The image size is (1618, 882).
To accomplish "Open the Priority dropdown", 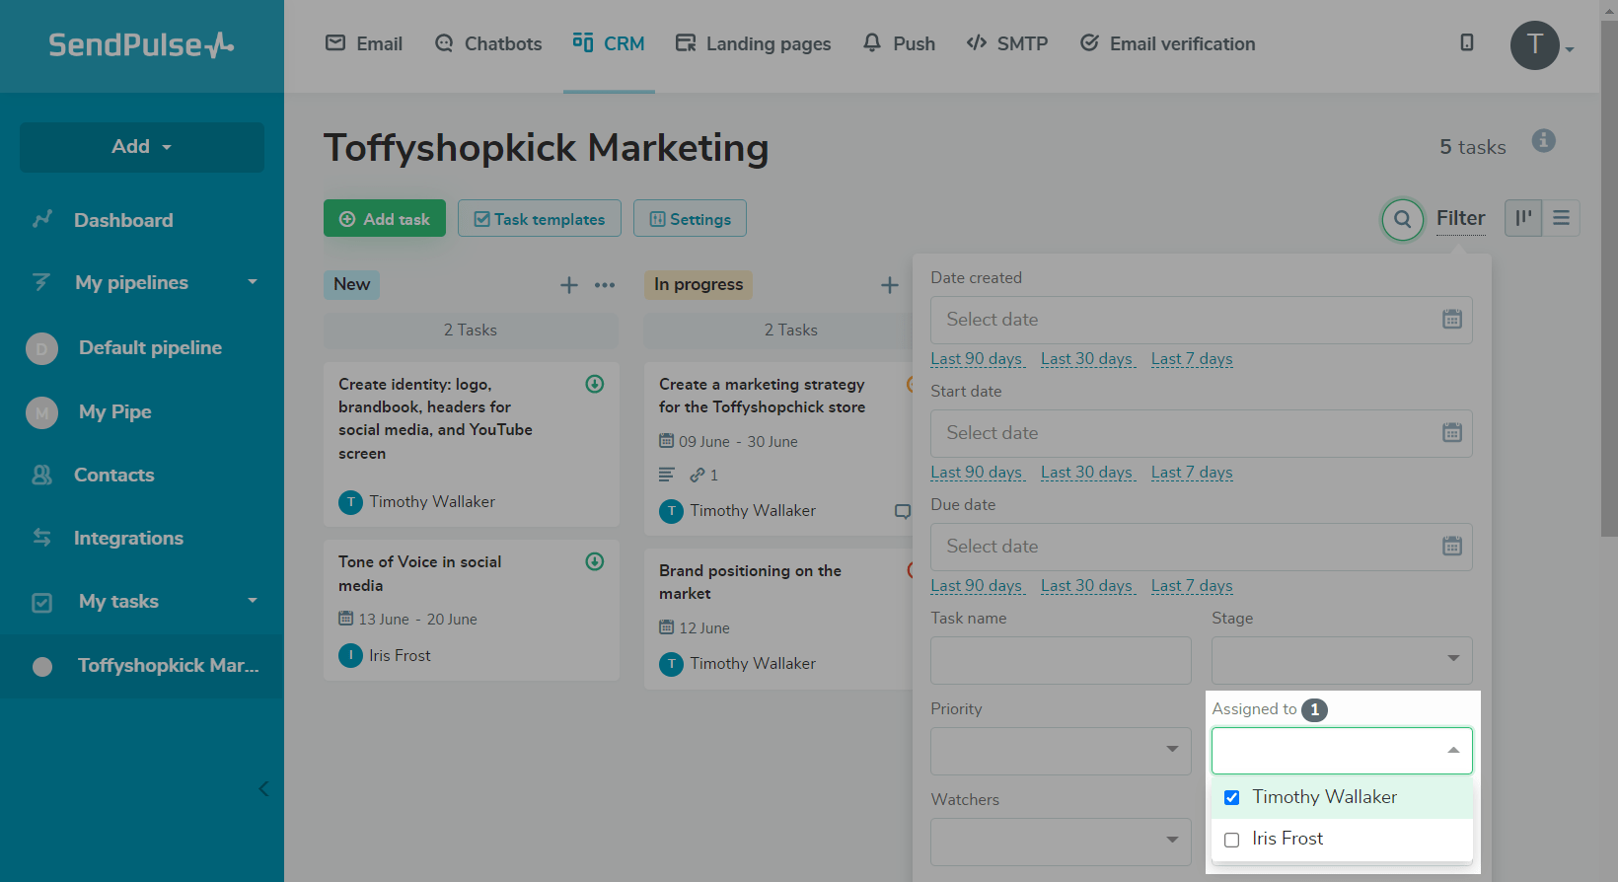I will [x=1061, y=751].
